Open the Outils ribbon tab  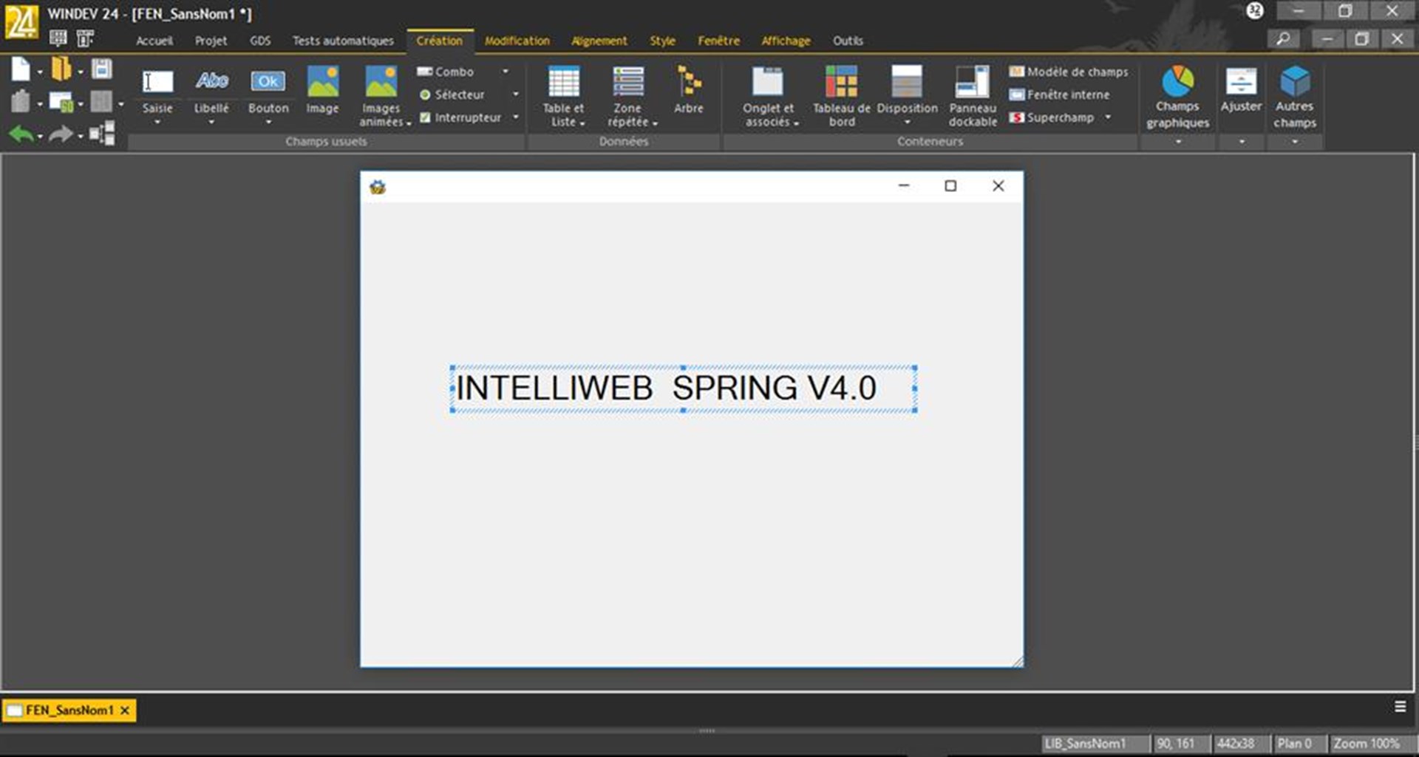point(848,41)
